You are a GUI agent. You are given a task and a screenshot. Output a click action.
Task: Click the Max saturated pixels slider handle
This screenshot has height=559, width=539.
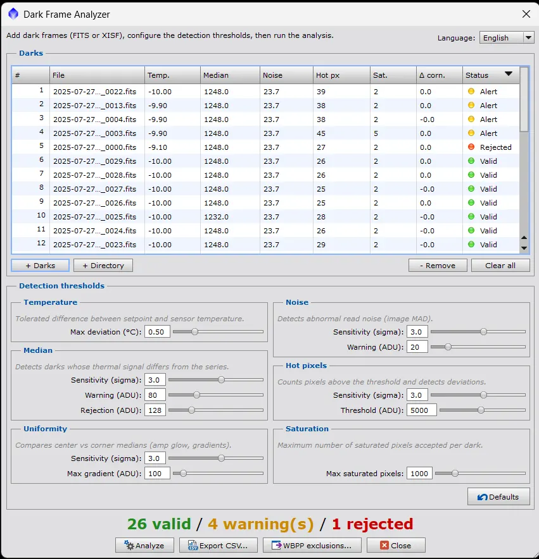tap(455, 474)
